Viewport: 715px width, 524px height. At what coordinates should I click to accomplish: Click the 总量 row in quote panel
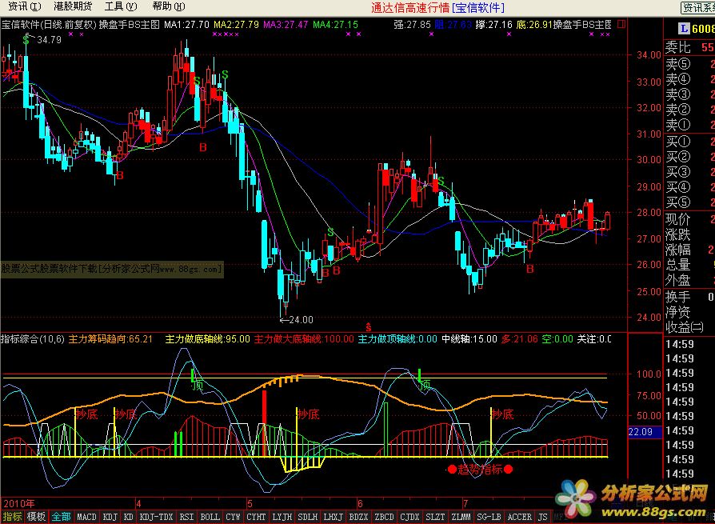pyautogui.click(x=689, y=265)
